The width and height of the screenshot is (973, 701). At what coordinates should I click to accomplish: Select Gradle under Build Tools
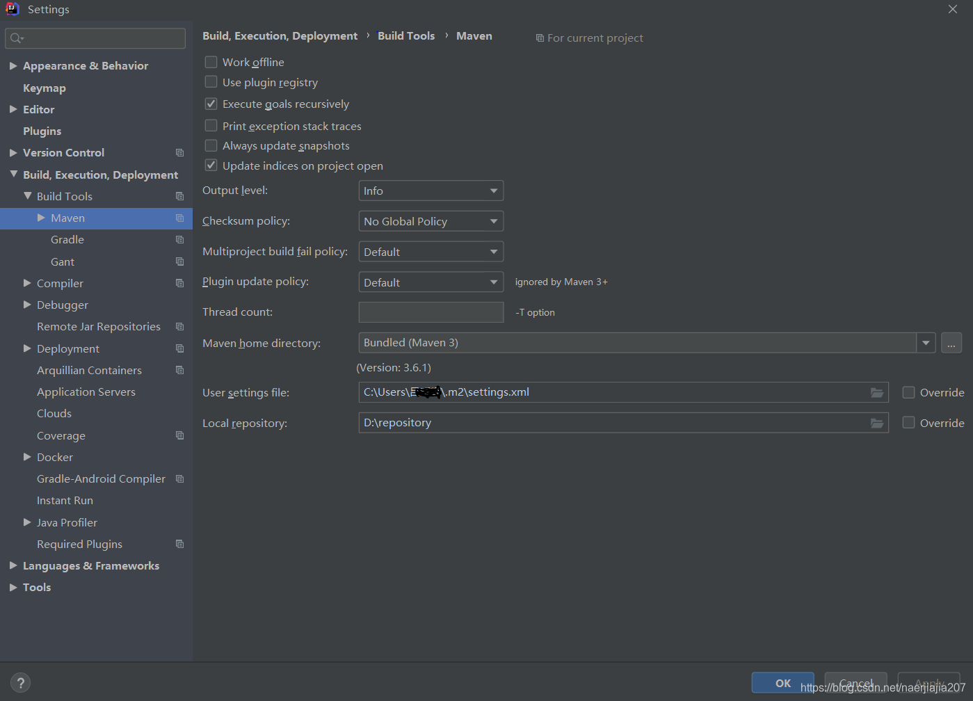click(67, 239)
